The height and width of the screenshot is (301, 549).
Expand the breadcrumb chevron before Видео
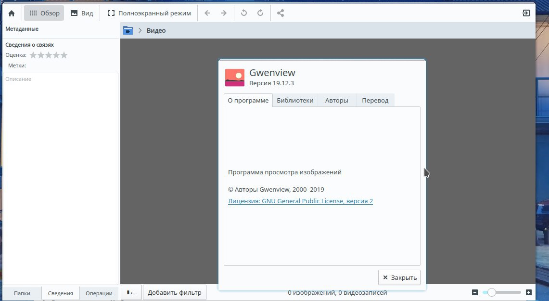click(x=140, y=30)
